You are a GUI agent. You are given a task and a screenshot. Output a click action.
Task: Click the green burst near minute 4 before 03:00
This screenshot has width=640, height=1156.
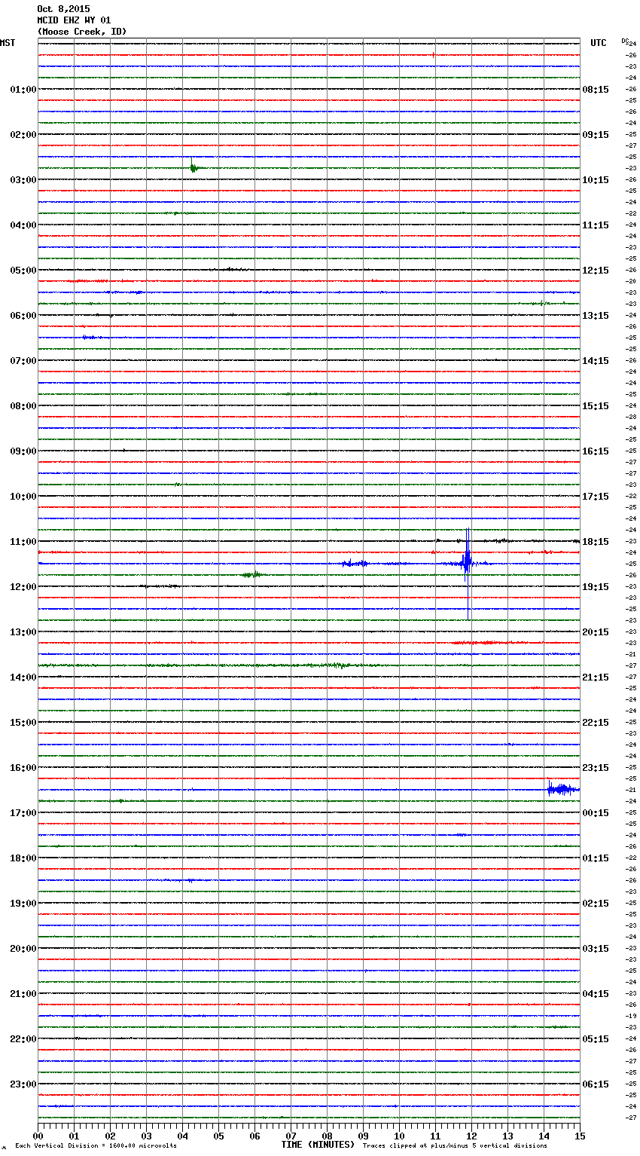tap(194, 167)
